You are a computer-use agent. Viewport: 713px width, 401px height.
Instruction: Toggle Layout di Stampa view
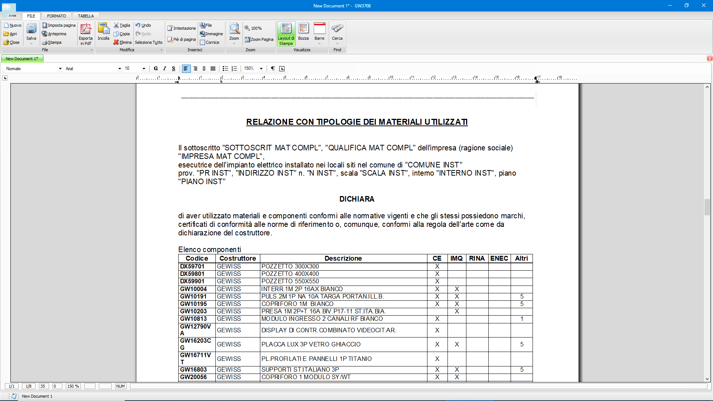point(286,34)
